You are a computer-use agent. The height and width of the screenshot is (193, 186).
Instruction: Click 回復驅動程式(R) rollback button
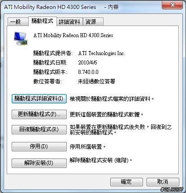39,129
